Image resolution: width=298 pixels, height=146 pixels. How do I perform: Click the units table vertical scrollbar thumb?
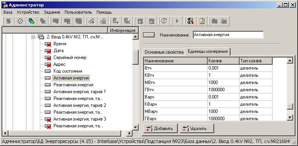point(290,106)
